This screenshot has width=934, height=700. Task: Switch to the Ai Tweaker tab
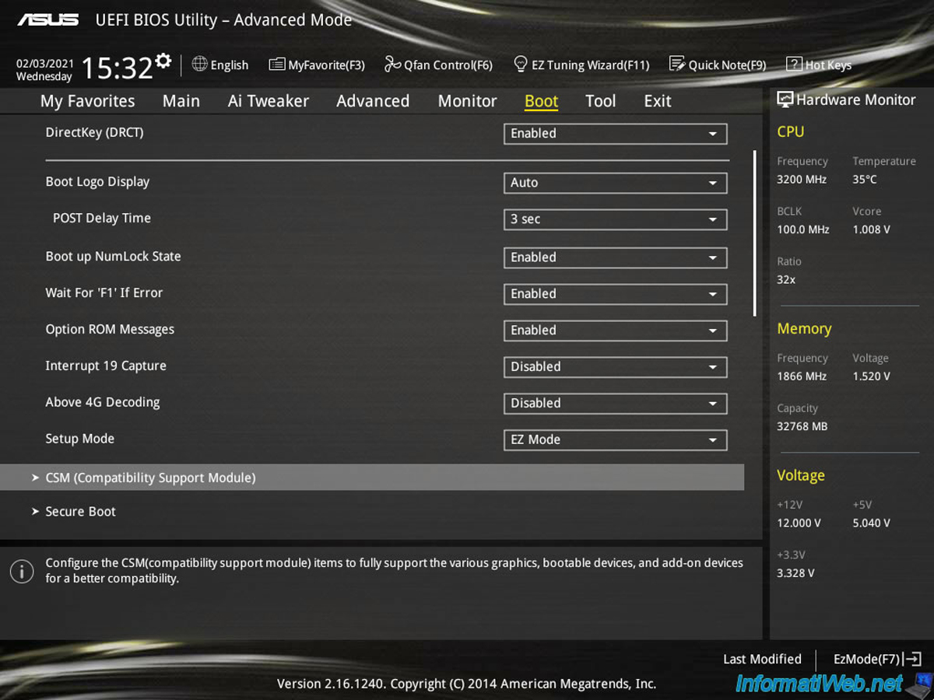(x=268, y=101)
